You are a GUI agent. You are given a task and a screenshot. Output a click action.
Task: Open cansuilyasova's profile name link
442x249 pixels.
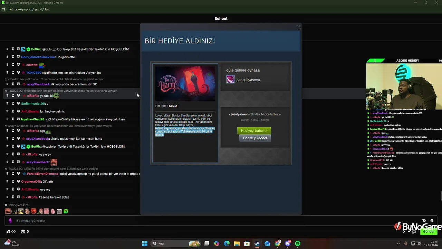pos(248,80)
